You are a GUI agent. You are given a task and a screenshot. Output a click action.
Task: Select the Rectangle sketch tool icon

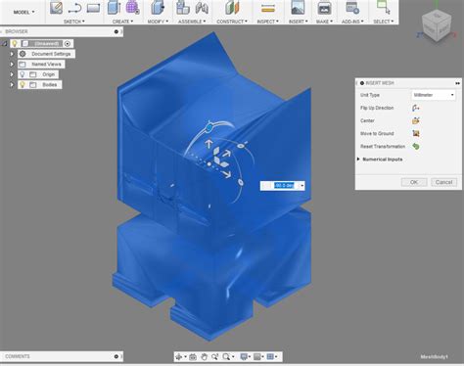point(93,8)
